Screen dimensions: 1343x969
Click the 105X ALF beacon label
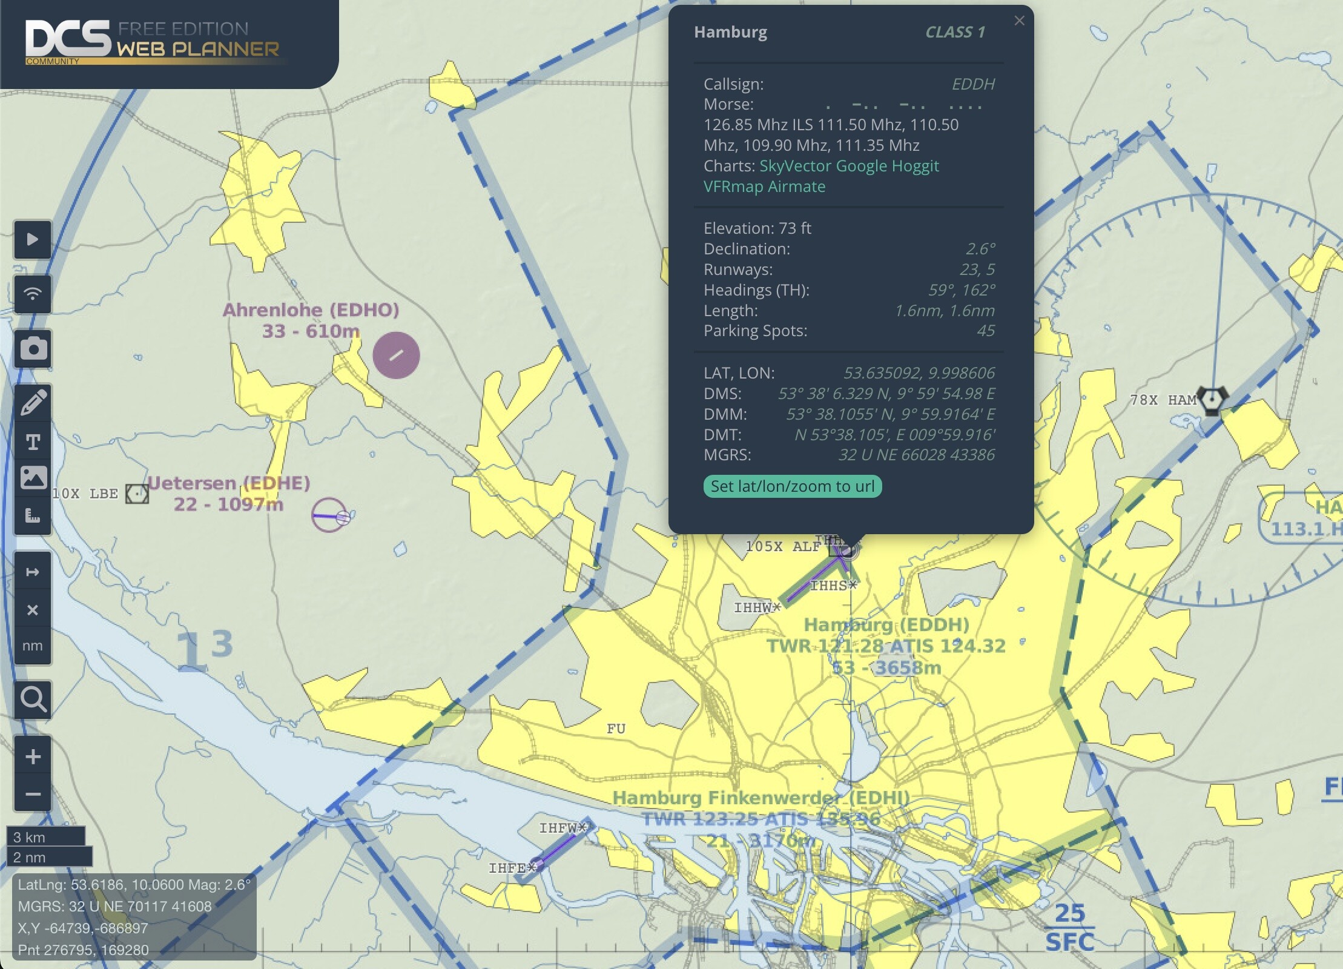(x=782, y=546)
